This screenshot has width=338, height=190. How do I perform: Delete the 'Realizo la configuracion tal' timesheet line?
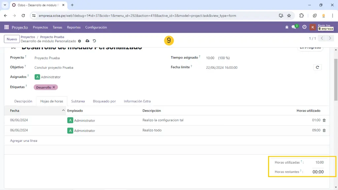(324, 120)
